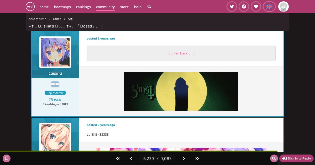Open the guest user avatar menu
The width and height of the screenshot is (315, 165).
pyautogui.click(x=283, y=7)
